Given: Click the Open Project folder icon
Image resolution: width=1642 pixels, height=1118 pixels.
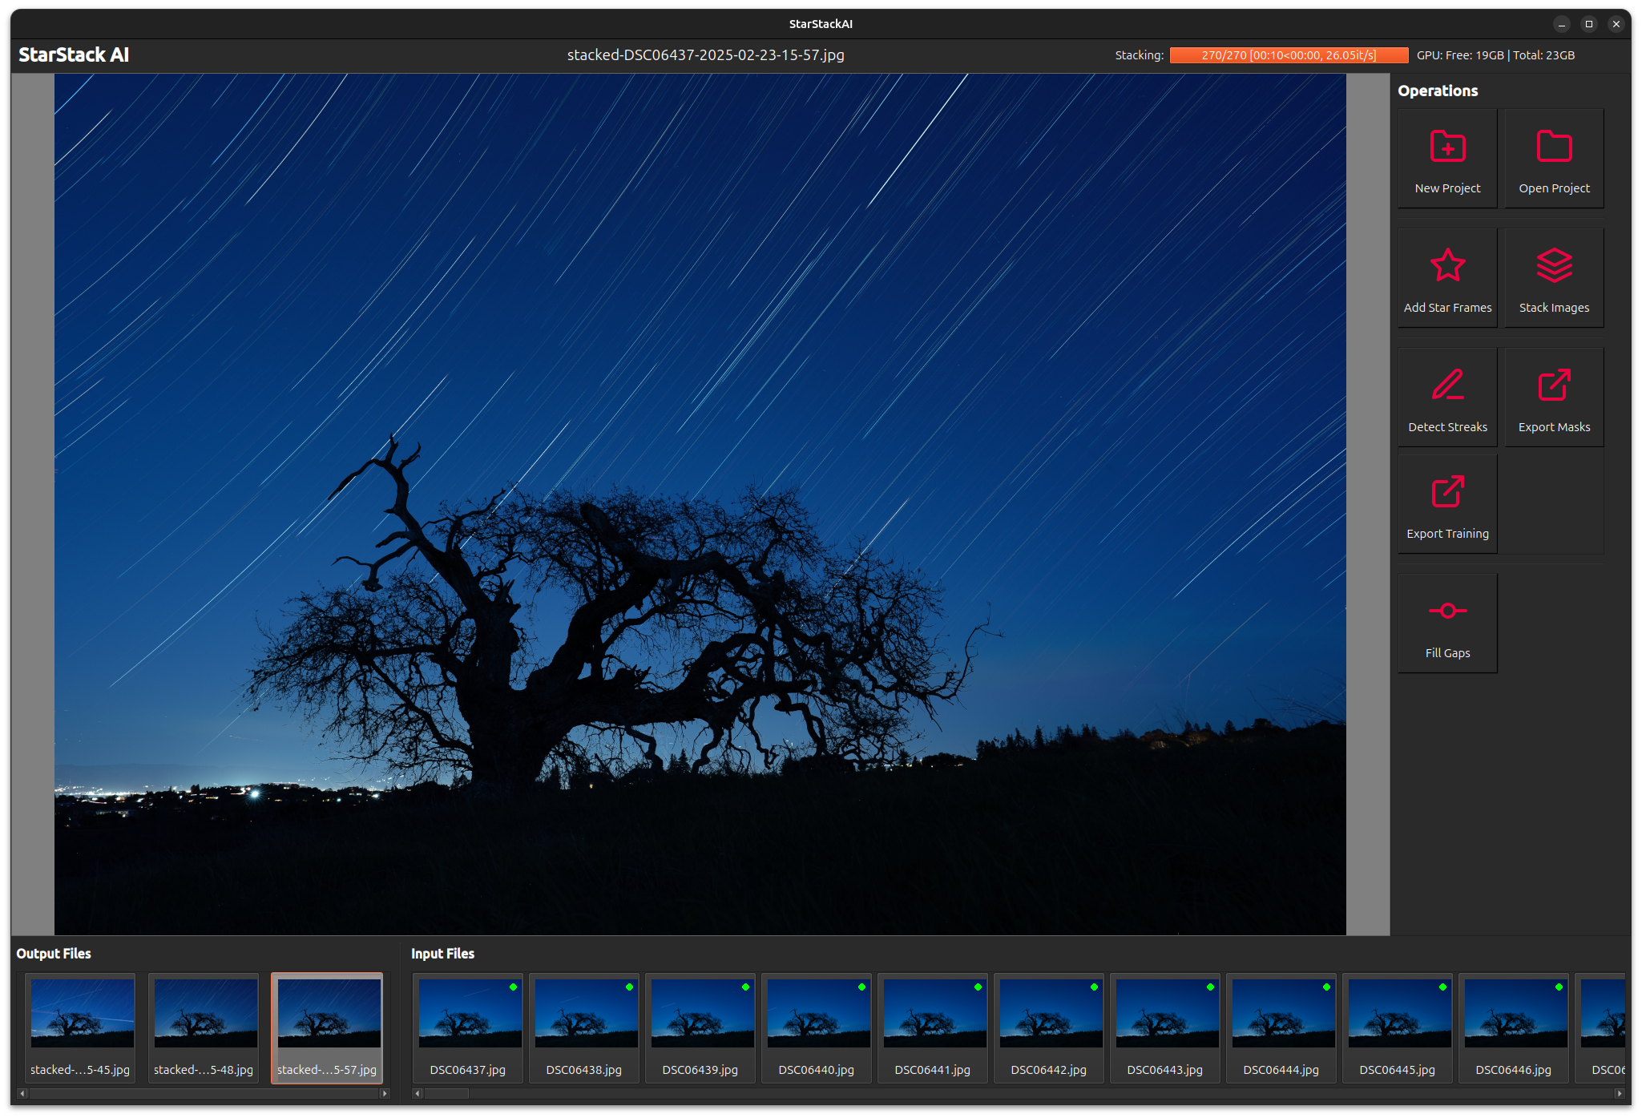Looking at the screenshot, I should click(1554, 147).
